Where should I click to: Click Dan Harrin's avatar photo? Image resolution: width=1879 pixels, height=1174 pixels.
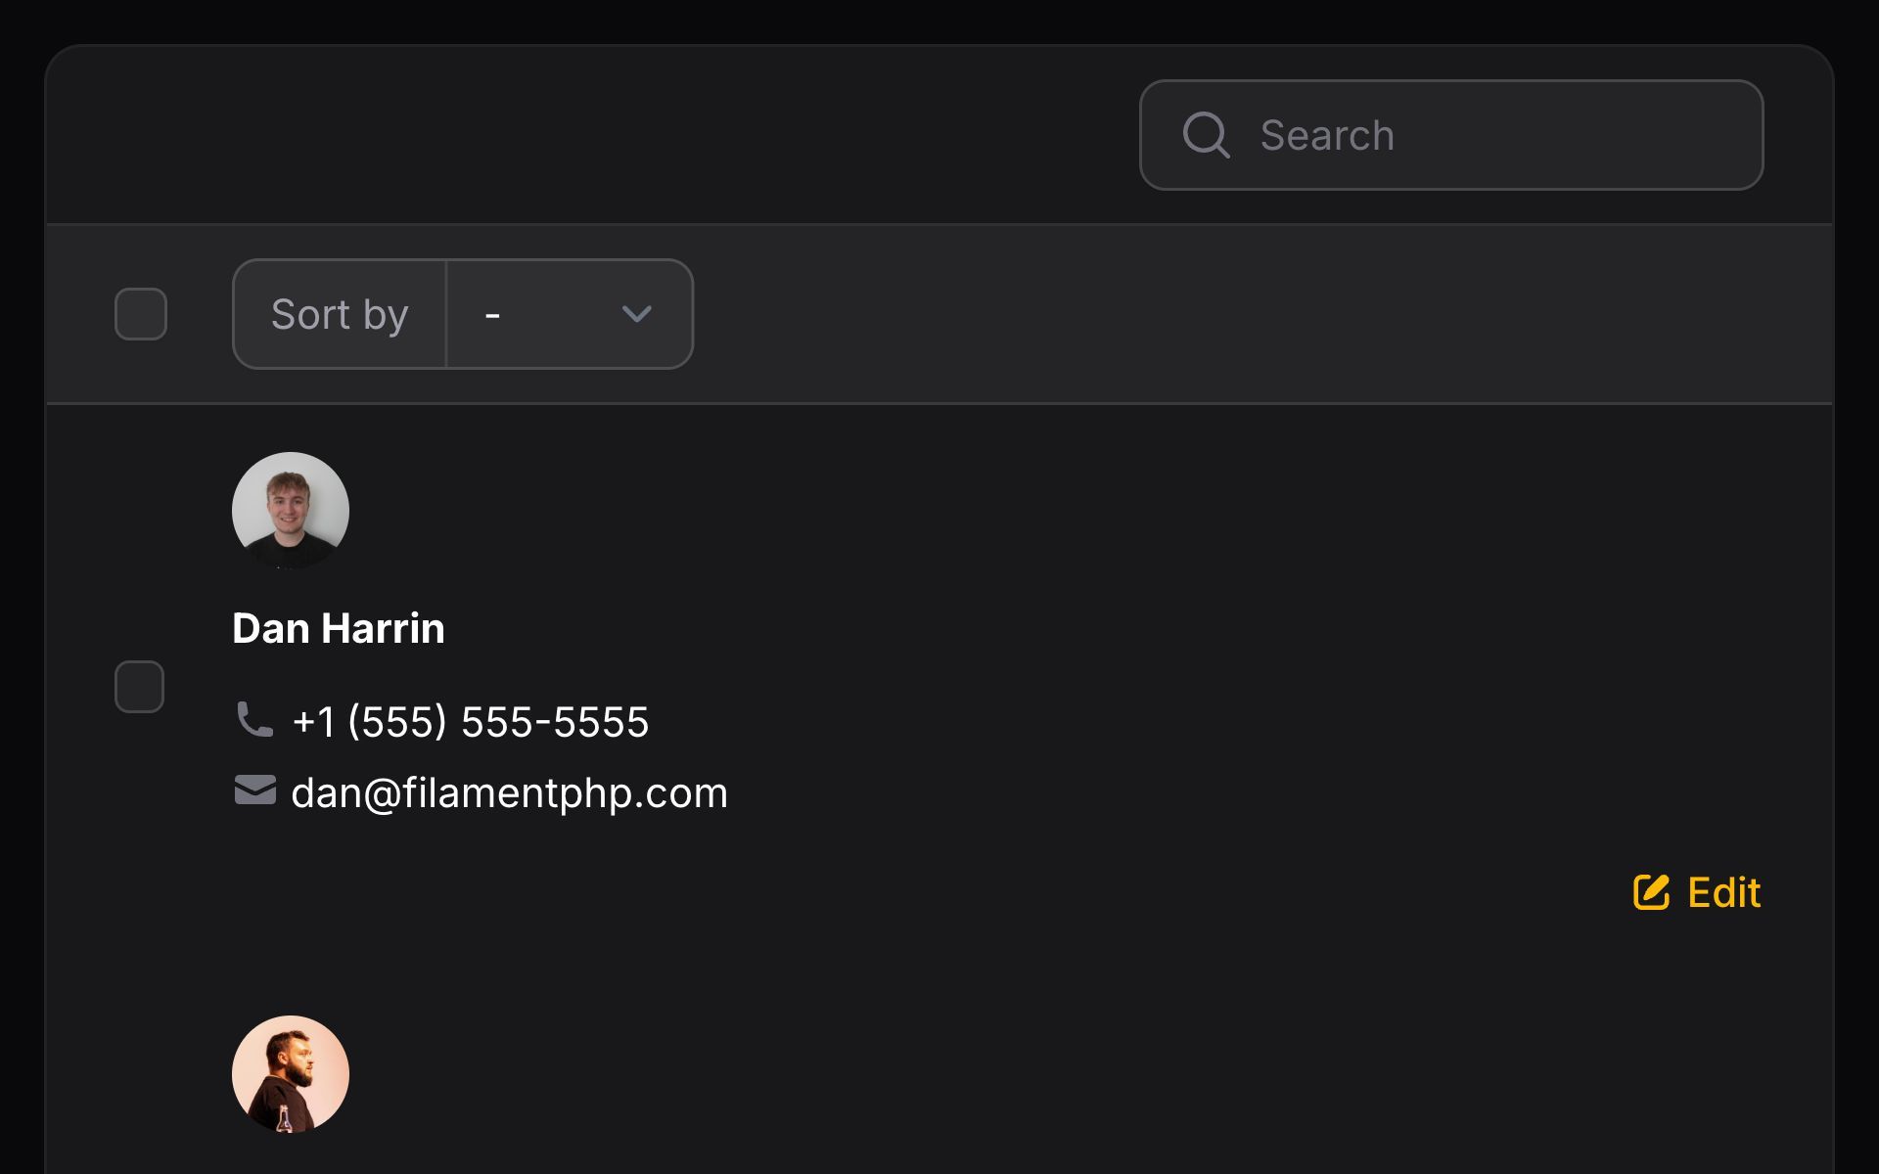(291, 510)
